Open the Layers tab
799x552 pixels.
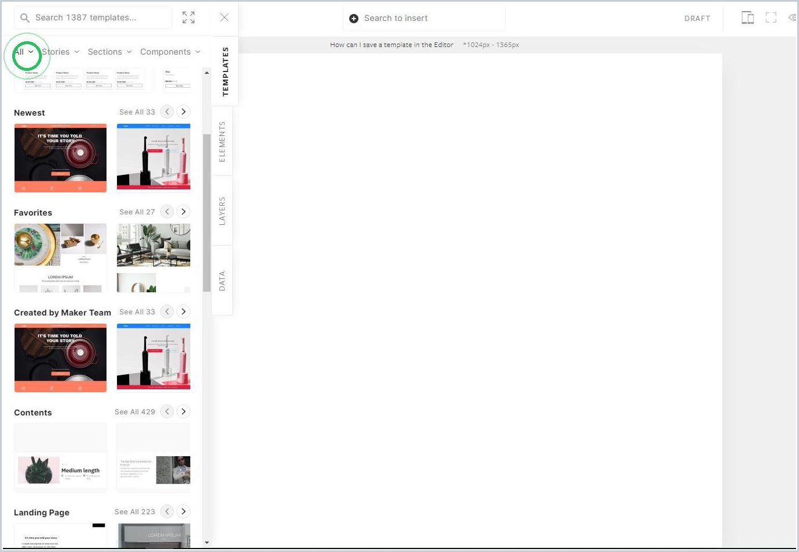click(x=222, y=211)
